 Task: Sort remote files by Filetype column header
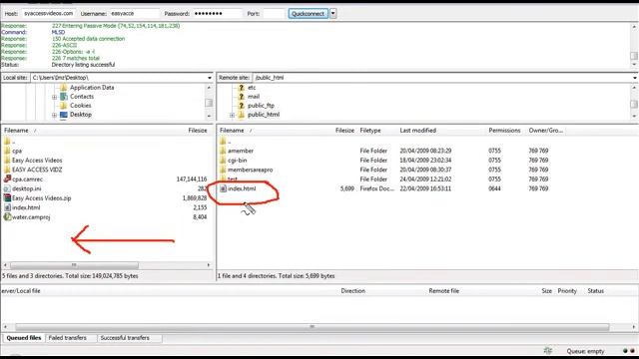tap(370, 131)
